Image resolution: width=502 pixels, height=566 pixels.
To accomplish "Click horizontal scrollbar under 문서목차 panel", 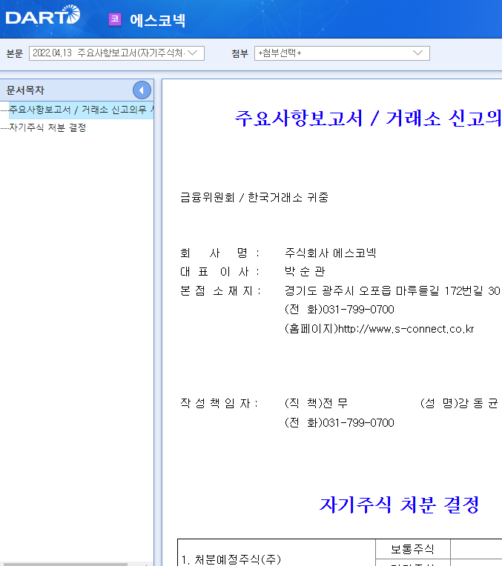I will 65,564.
